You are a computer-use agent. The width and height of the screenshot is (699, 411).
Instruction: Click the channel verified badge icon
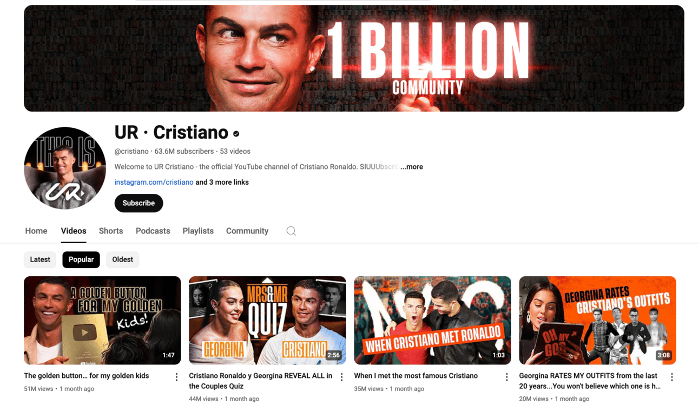pos(236,133)
